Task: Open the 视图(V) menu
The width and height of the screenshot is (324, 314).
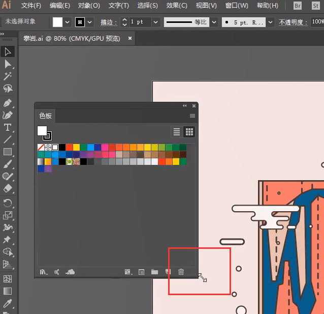Action: pyautogui.click(x=206, y=6)
